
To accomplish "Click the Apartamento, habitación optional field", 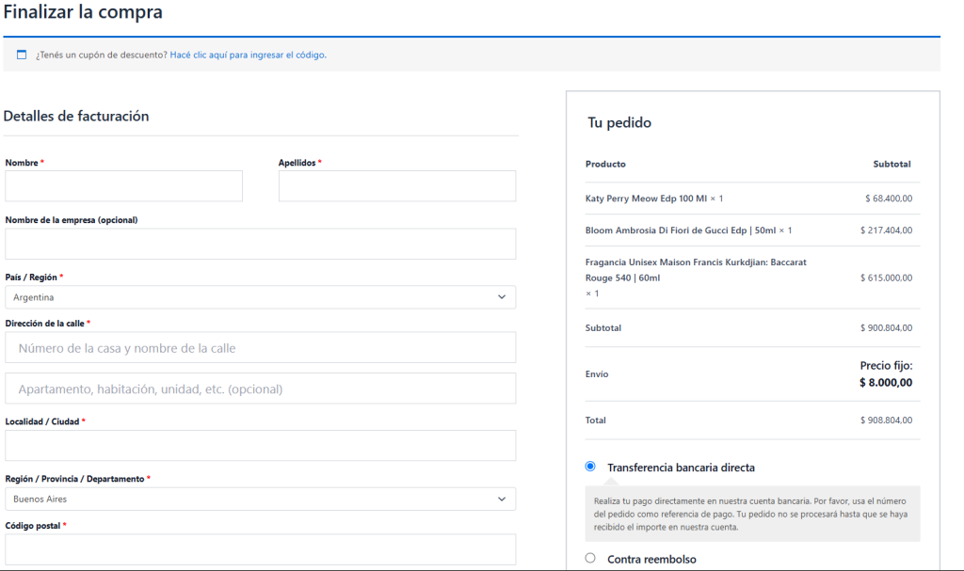I will point(260,389).
